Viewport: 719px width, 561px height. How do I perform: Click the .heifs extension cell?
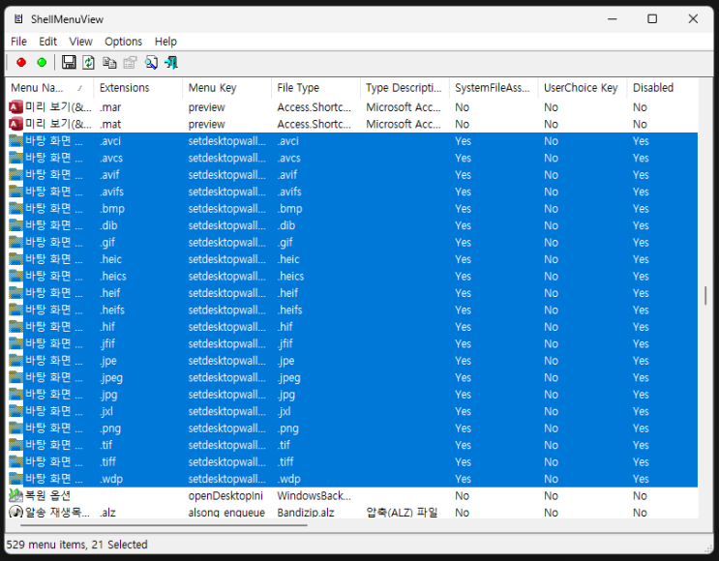click(x=112, y=310)
